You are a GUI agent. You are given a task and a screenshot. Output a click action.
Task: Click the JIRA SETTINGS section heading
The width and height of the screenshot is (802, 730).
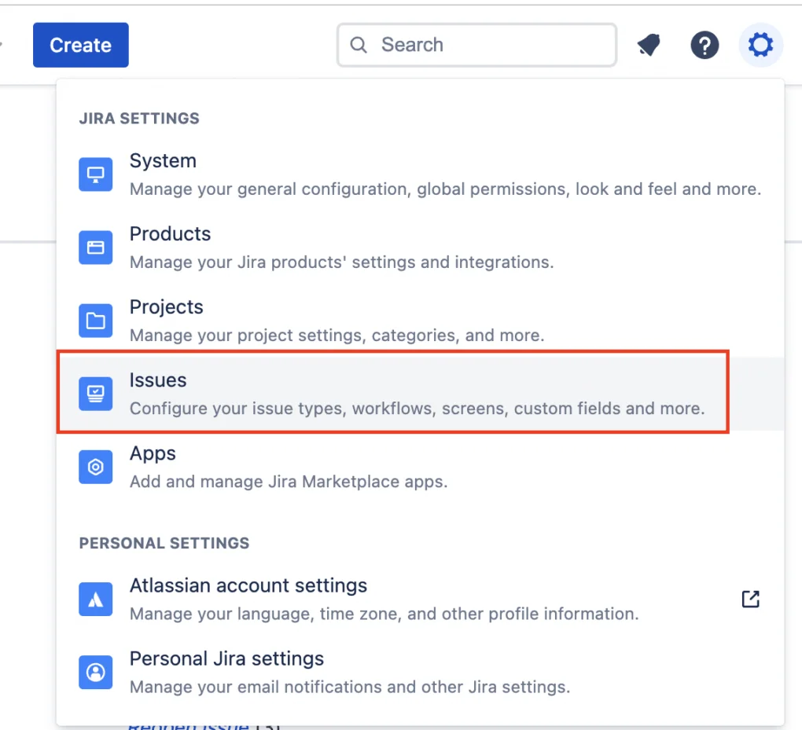[139, 119]
